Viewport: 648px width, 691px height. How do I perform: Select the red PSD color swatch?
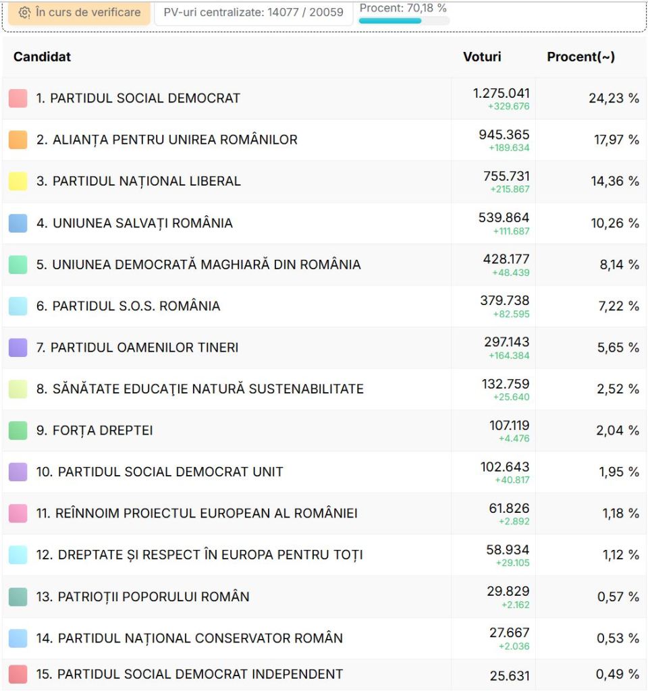pyautogui.click(x=18, y=98)
